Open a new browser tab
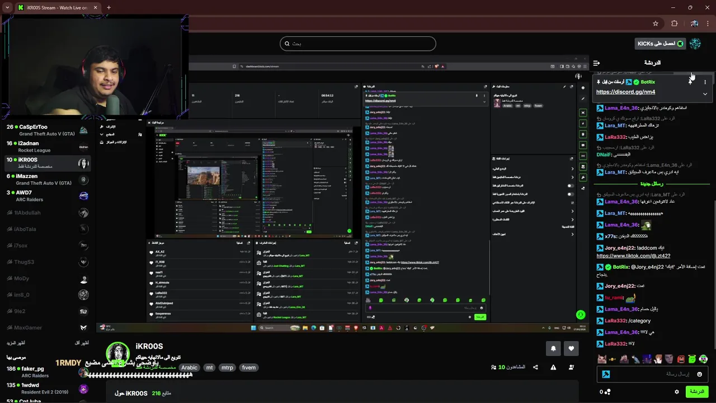 [x=109, y=7]
